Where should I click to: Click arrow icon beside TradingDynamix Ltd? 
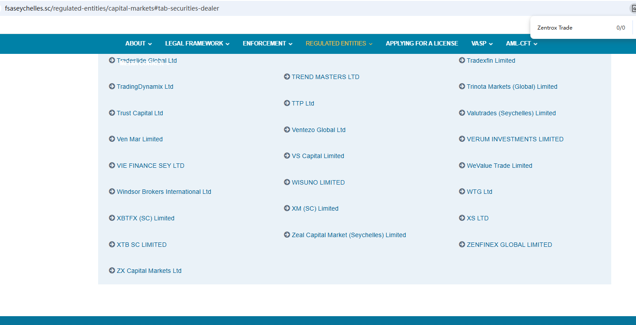point(112,87)
